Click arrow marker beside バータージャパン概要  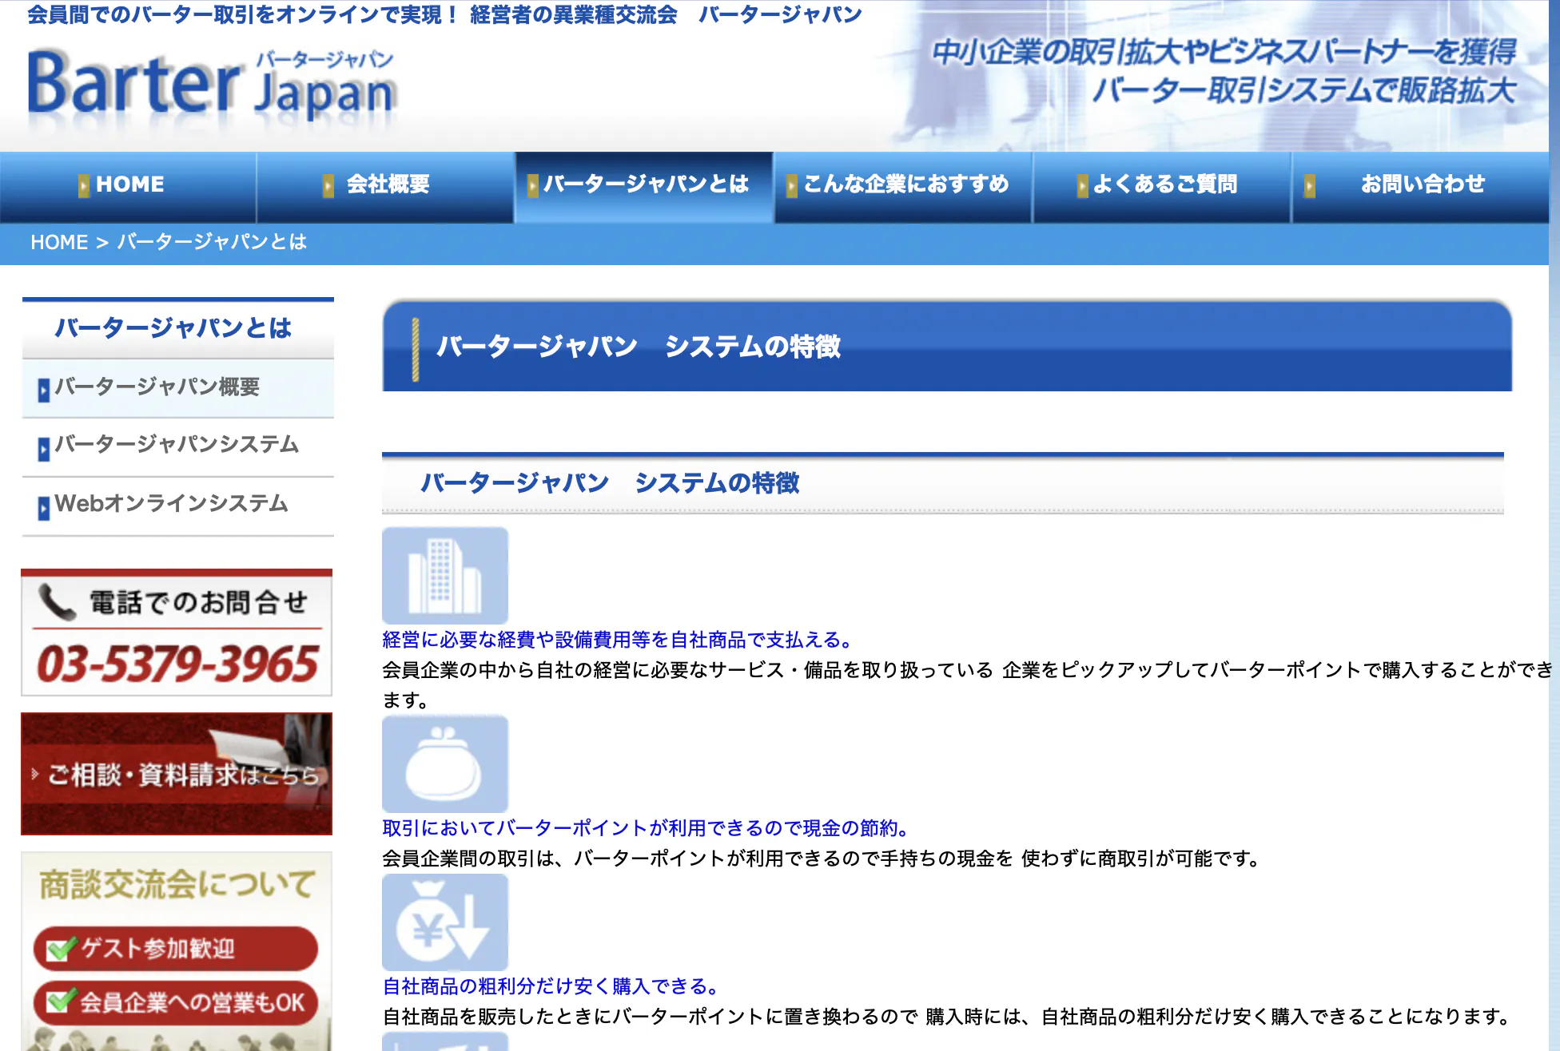click(x=44, y=389)
